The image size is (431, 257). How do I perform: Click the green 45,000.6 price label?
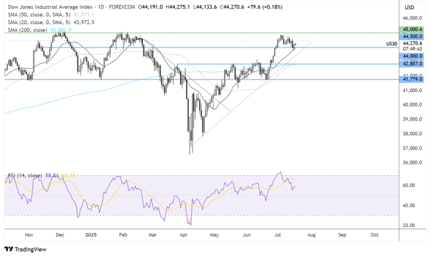[413, 28]
